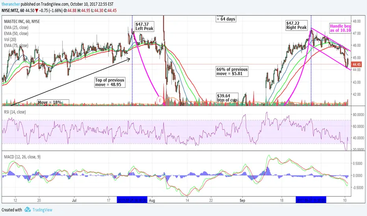Select the 'Move = 18%' annotation

(x=53, y=102)
